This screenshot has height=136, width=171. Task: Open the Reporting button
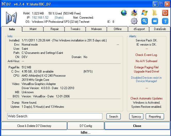[155, 117]
